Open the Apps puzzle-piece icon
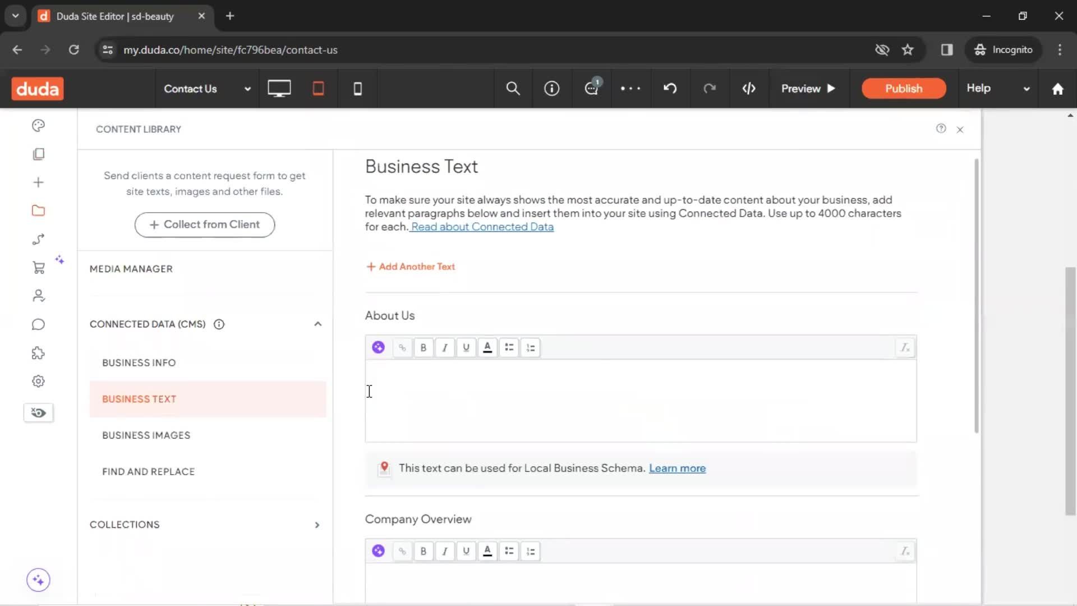This screenshot has height=606, width=1077. (38, 353)
